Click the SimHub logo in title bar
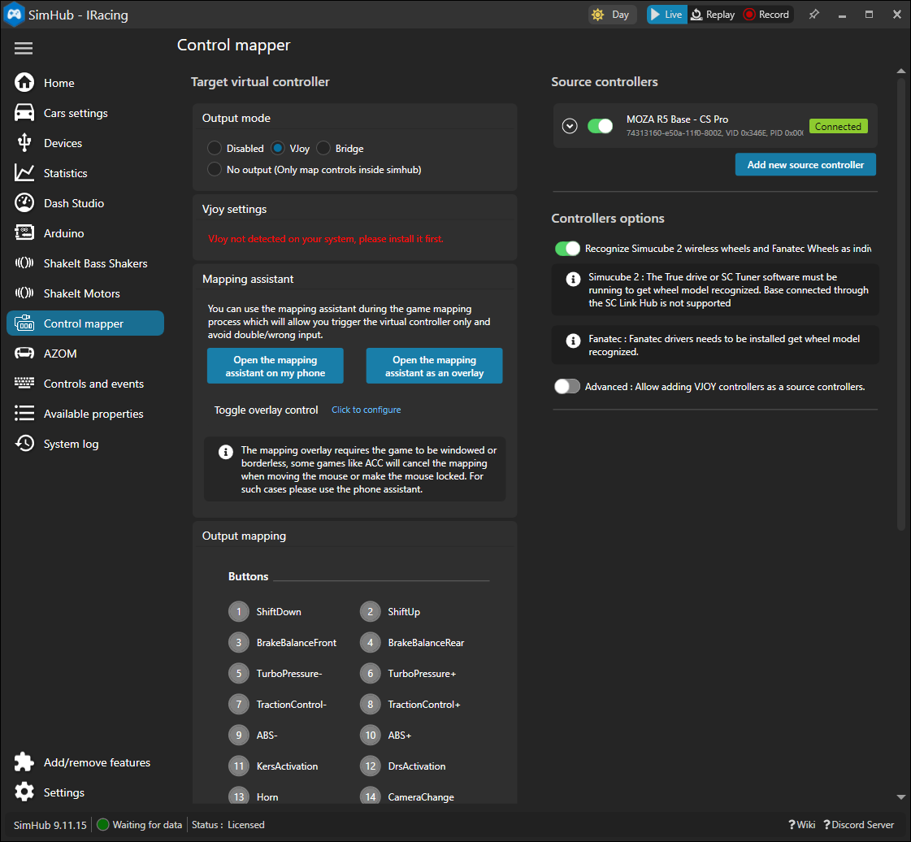The image size is (911, 842). pos(14,14)
